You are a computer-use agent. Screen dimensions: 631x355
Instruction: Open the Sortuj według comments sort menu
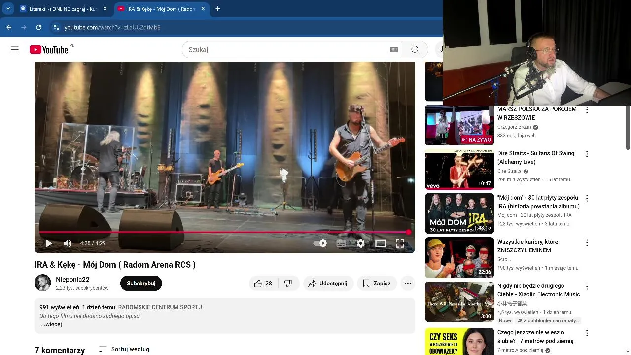[124, 349]
